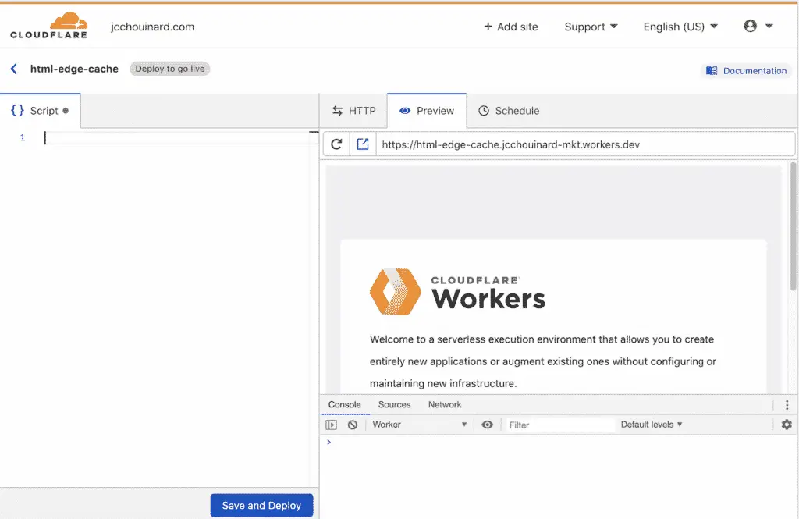Open console settings gear
The width and height of the screenshot is (799, 519).
tap(787, 425)
